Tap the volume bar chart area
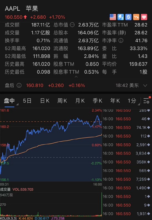Viewport: 152px width, 220px height. pos(51,204)
